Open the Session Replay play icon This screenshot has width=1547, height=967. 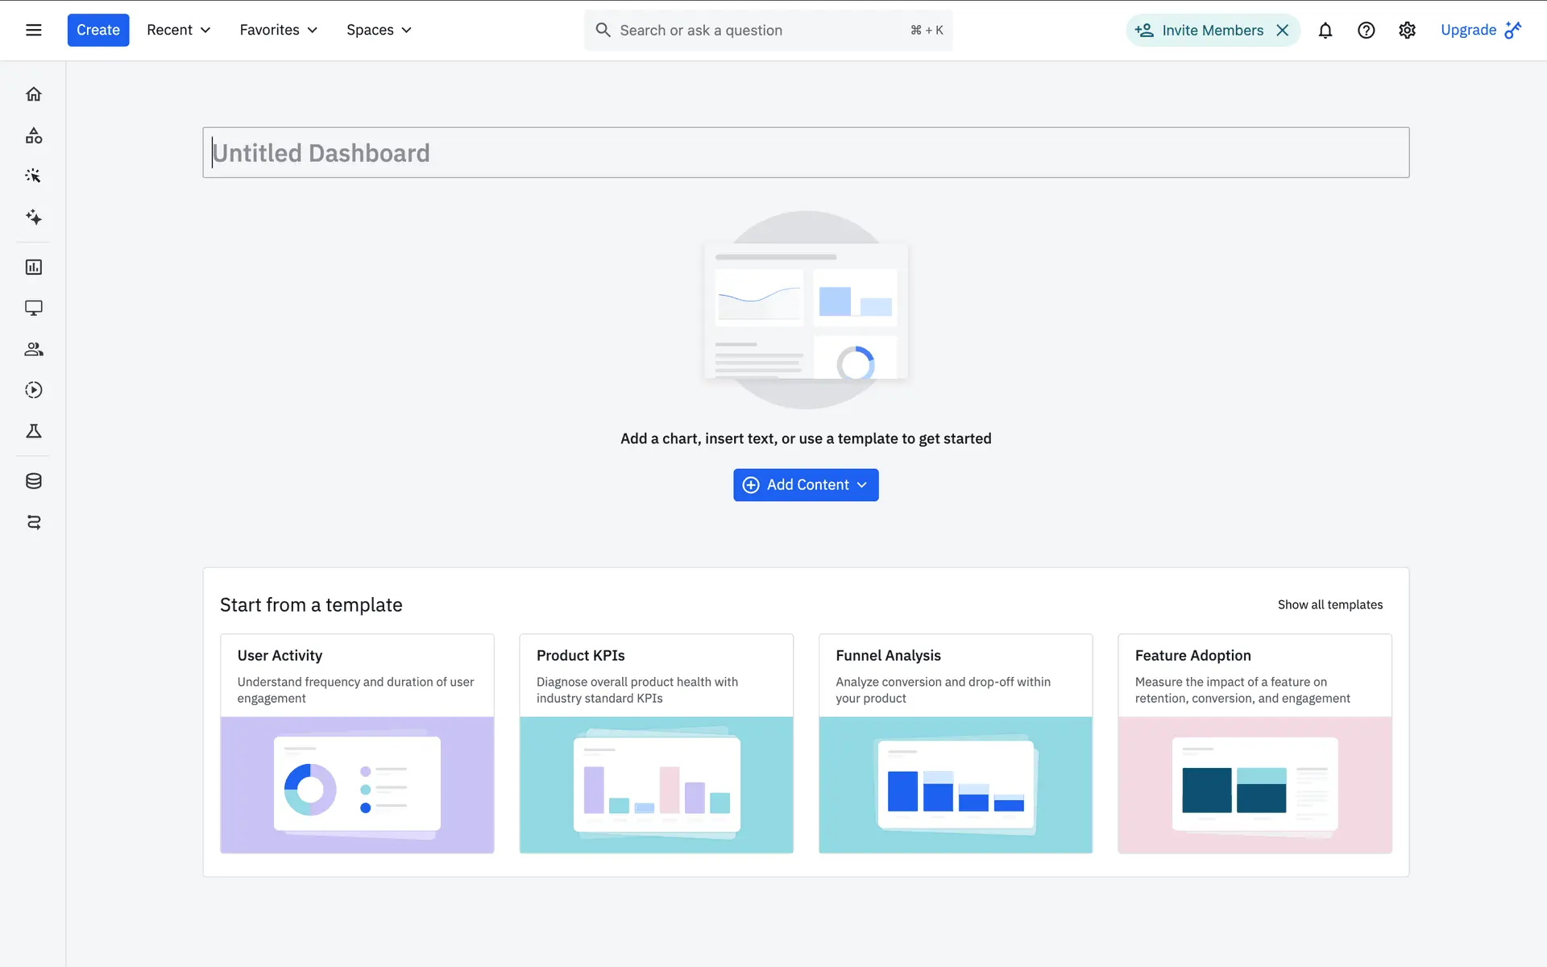[x=33, y=390]
